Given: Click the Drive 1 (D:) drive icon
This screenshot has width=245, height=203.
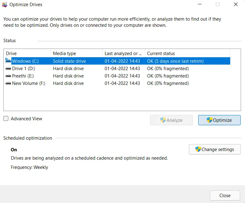Looking at the screenshot, I should 8,69.
